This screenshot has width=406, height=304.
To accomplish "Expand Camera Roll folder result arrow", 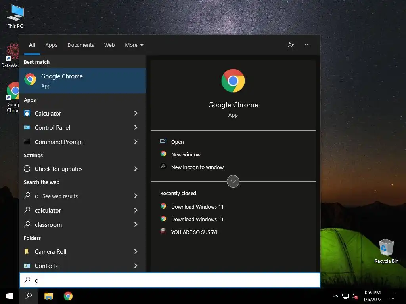I will (x=136, y=251).
